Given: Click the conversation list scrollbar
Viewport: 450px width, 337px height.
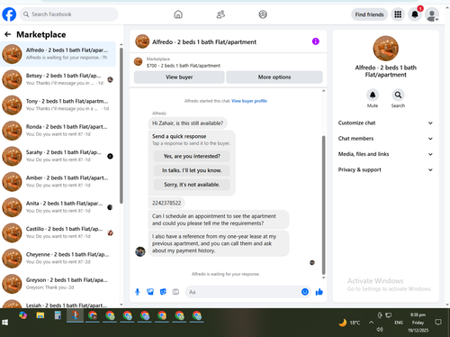Looking at the screenshot, I should click(x=121, y=125).
